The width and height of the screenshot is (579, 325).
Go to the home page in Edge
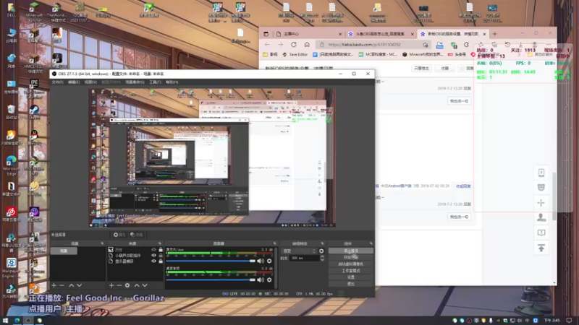pyautogui.click(x=307, y=45)
